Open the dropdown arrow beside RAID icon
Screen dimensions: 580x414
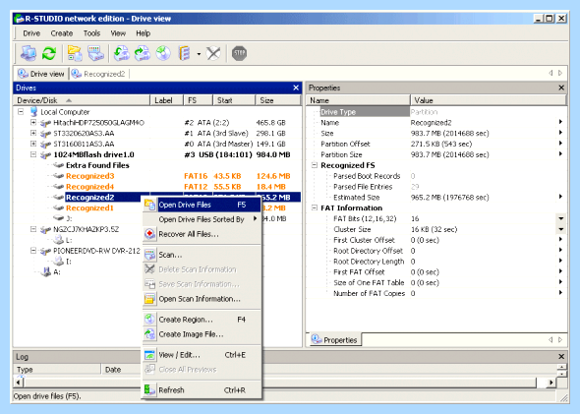coord(199,54)
